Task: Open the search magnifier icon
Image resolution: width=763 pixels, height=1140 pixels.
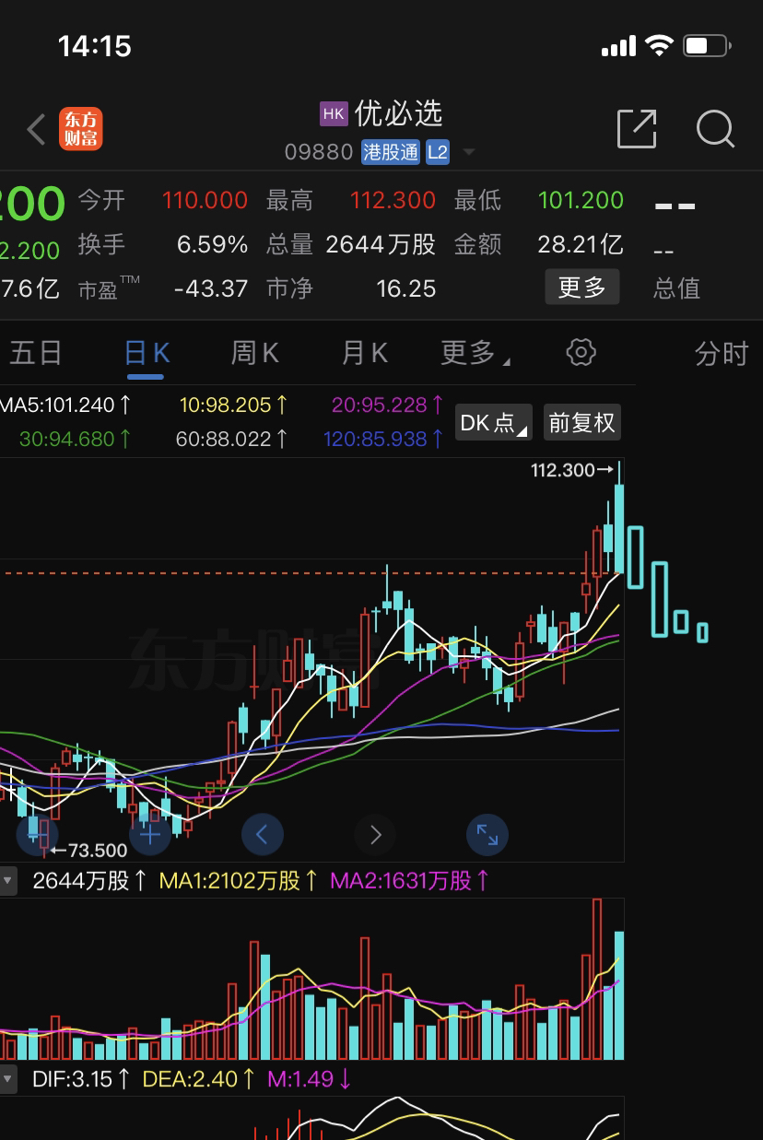Action: 715,129
